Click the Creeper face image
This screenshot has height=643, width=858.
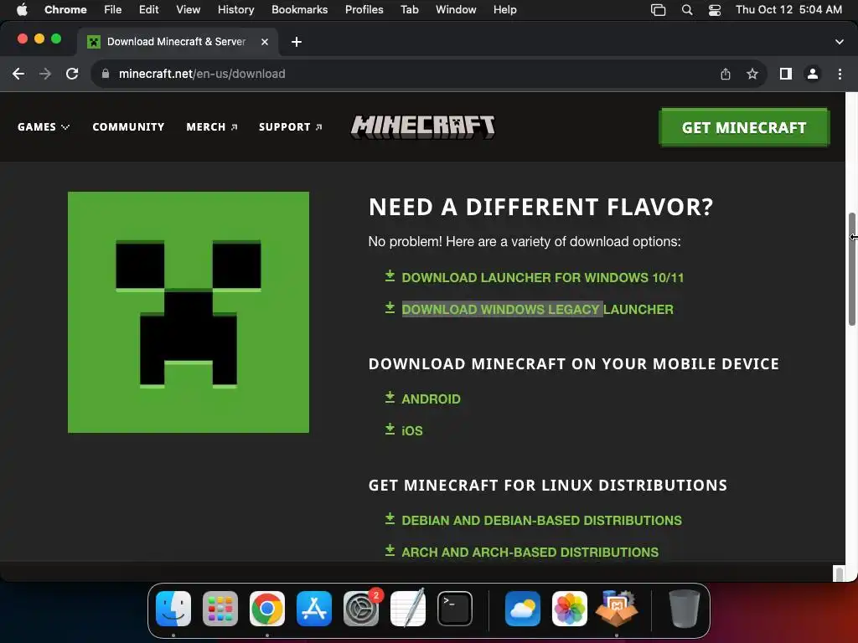pos(189,312)
